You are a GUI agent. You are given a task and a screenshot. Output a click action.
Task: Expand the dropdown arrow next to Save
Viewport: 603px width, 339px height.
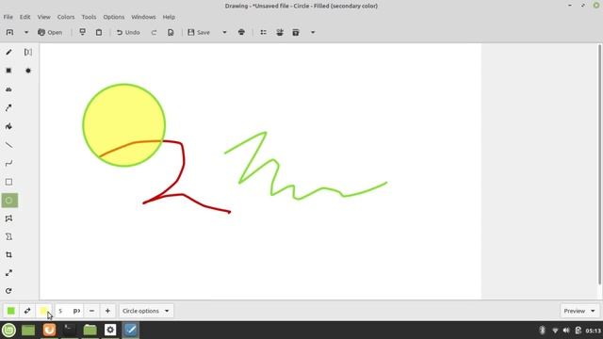[x=224, y=32]
